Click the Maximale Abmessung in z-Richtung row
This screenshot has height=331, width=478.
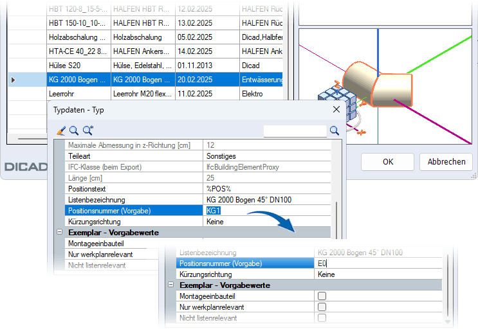point(198,145)
